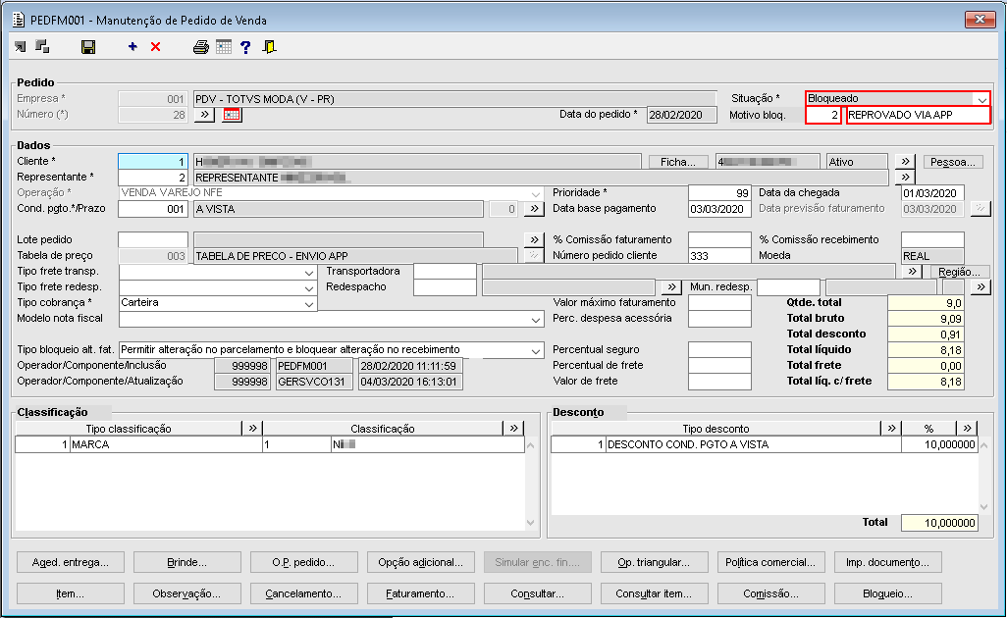Click the cascade windows icon in the toolbar

[x=42, y=47]
